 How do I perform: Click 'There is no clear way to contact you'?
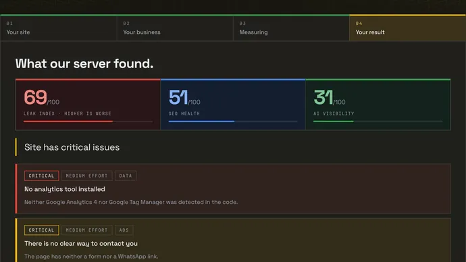tap(81, 244)
